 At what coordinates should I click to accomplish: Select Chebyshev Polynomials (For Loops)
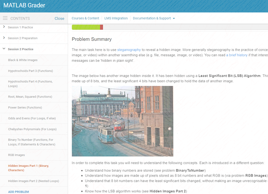pos(32,129)
